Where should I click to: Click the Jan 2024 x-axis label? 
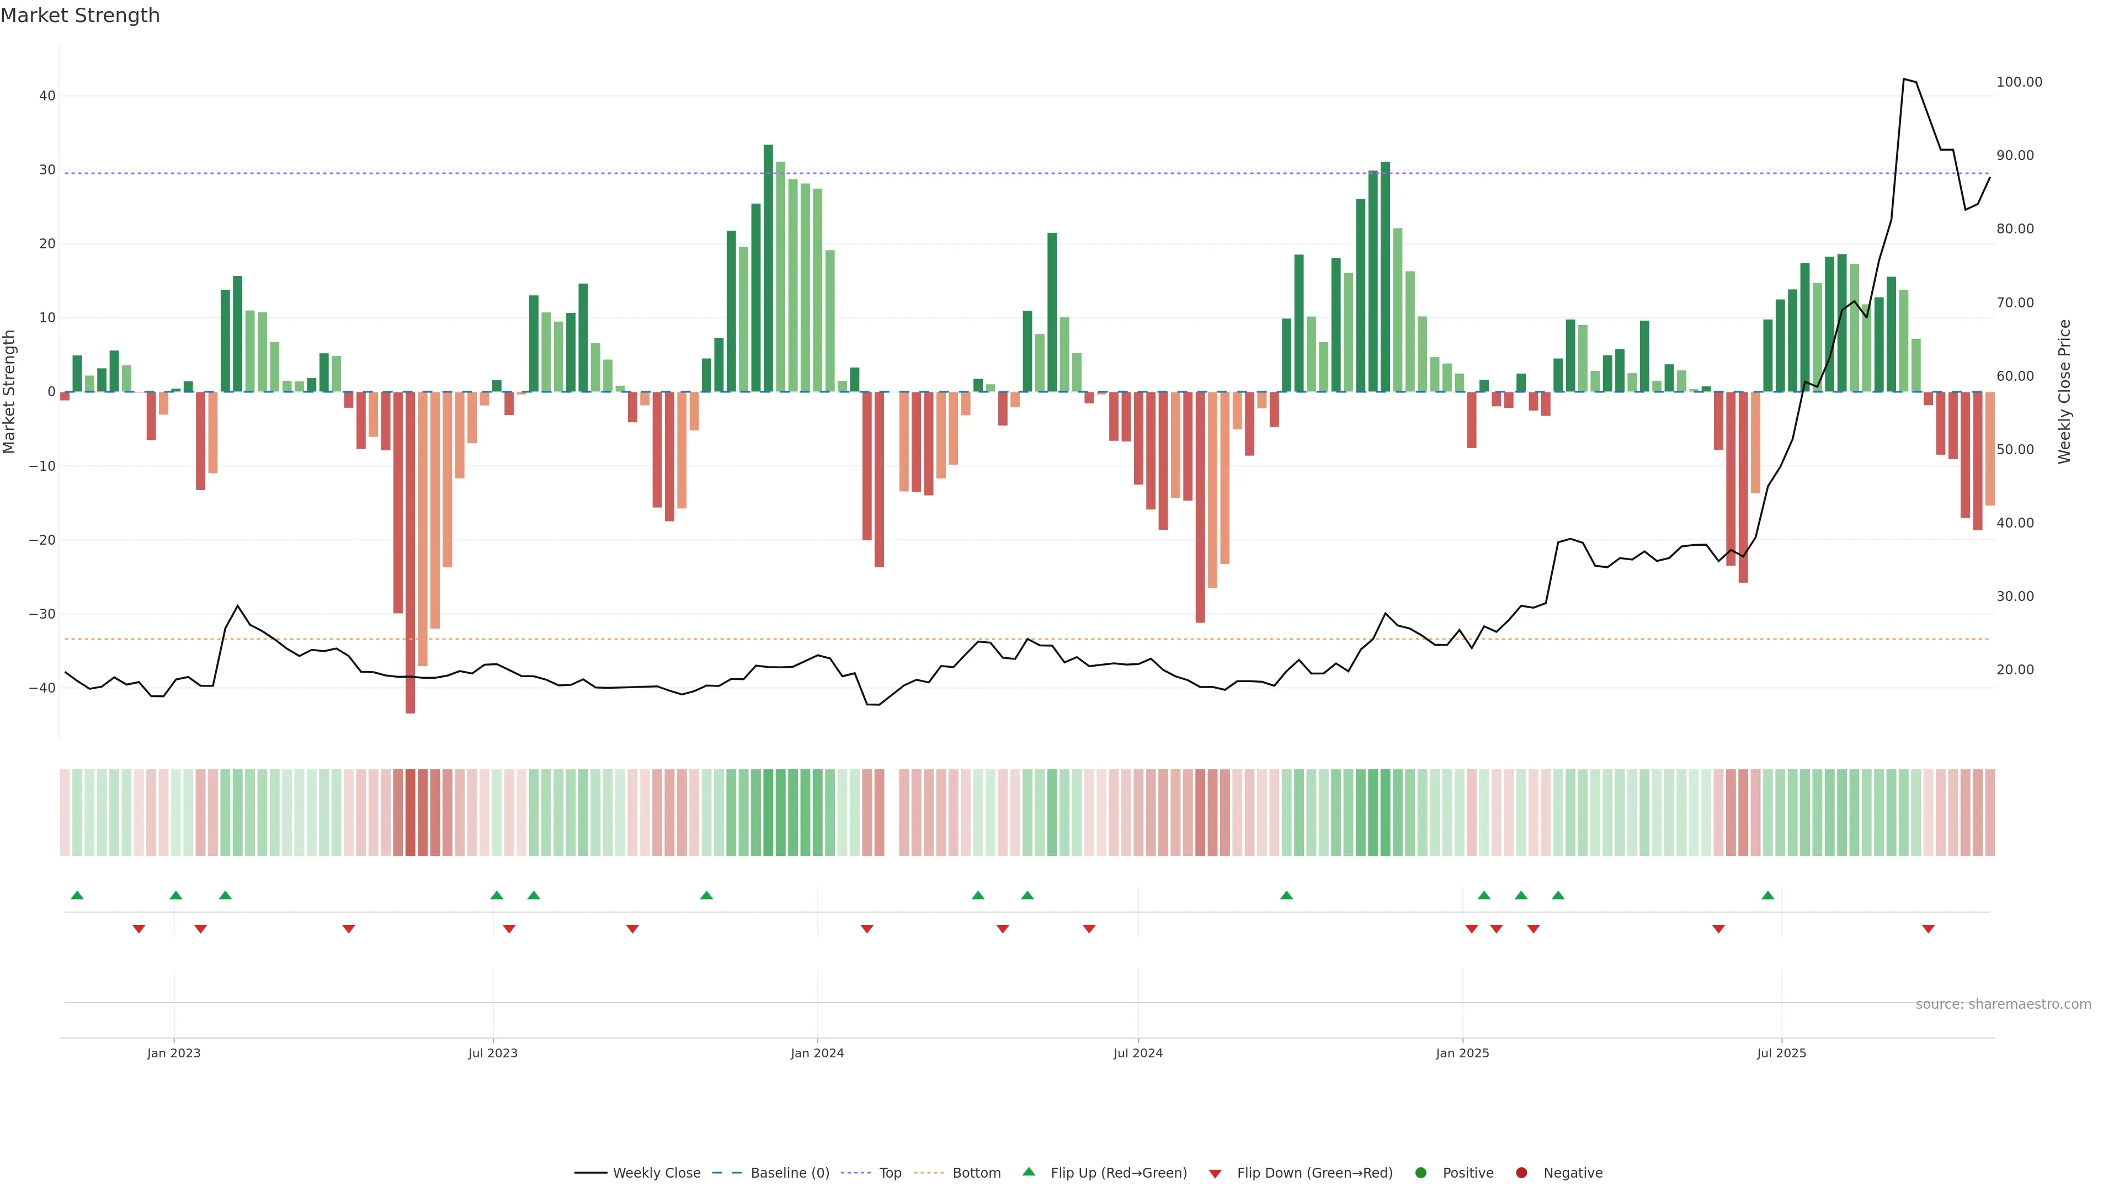(817, 1053)
